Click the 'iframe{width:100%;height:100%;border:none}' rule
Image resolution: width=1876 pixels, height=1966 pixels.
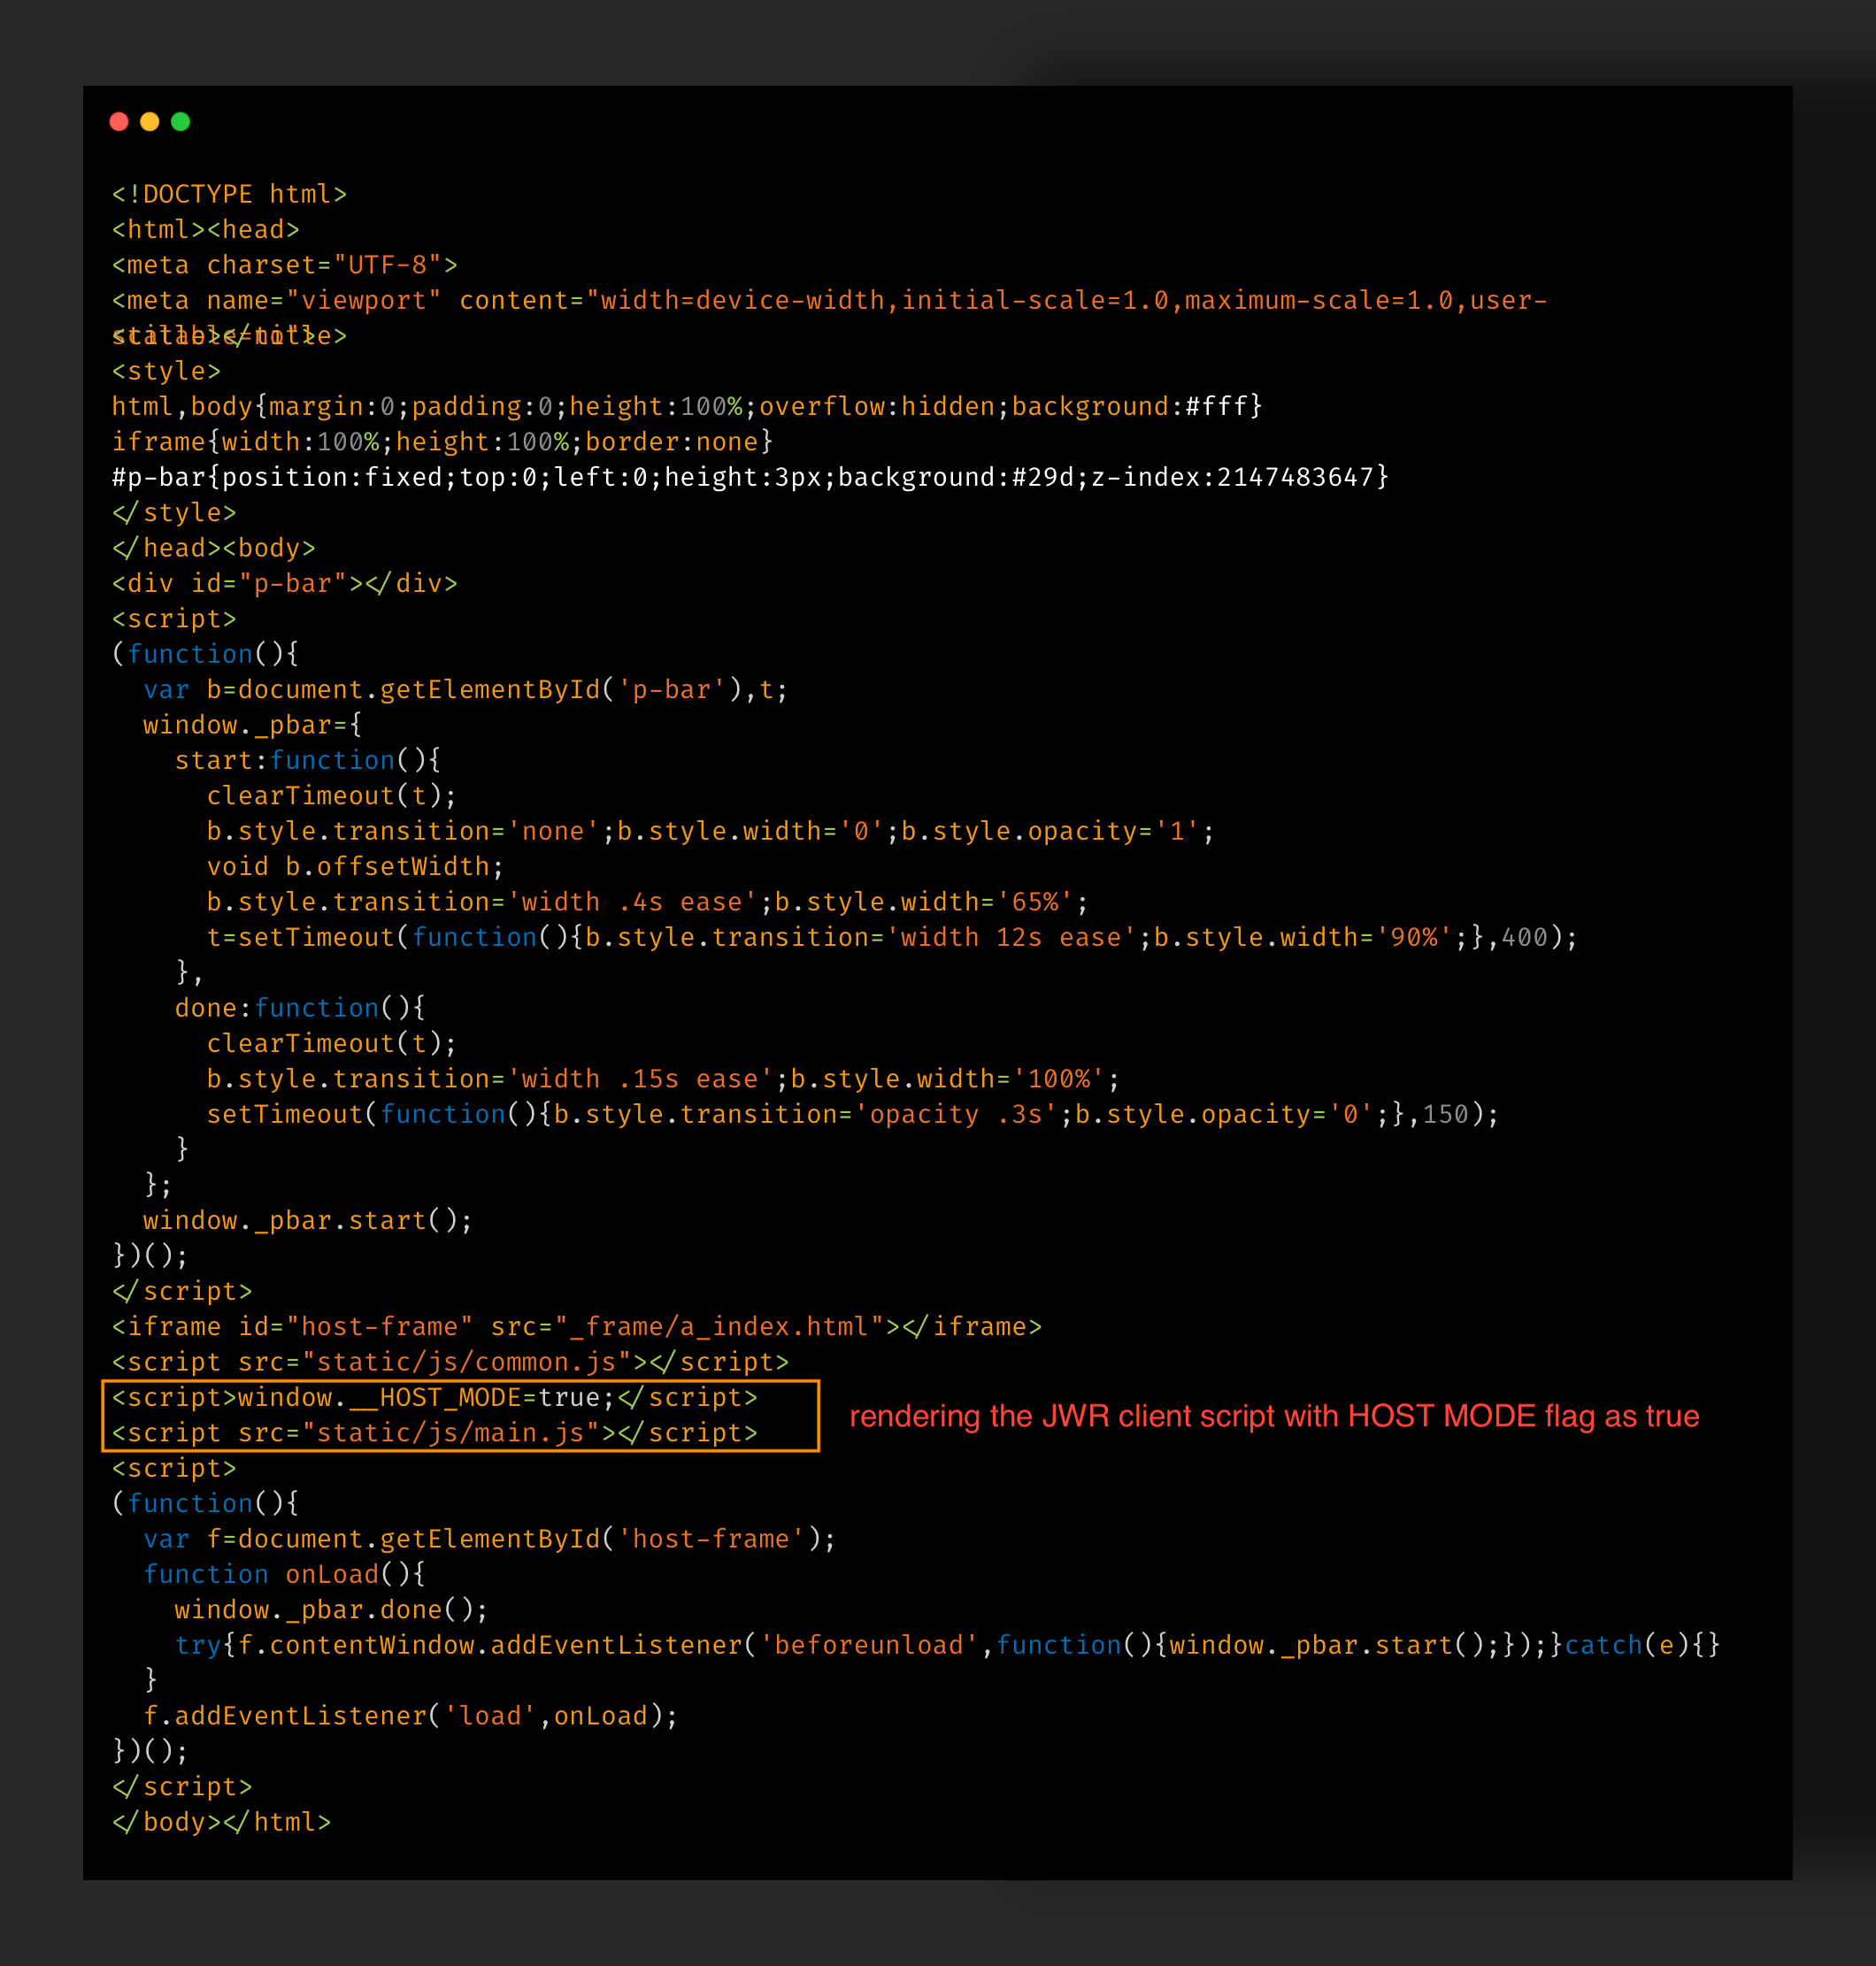pyautogui.click(x=442, y=442)
